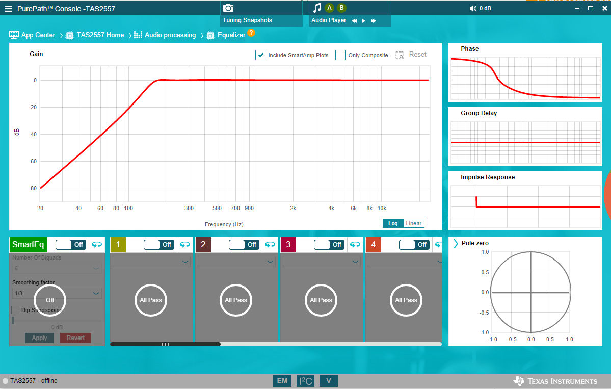Go to App Center breadcrumb
611x389 pixels.
[x=38, y=35]
